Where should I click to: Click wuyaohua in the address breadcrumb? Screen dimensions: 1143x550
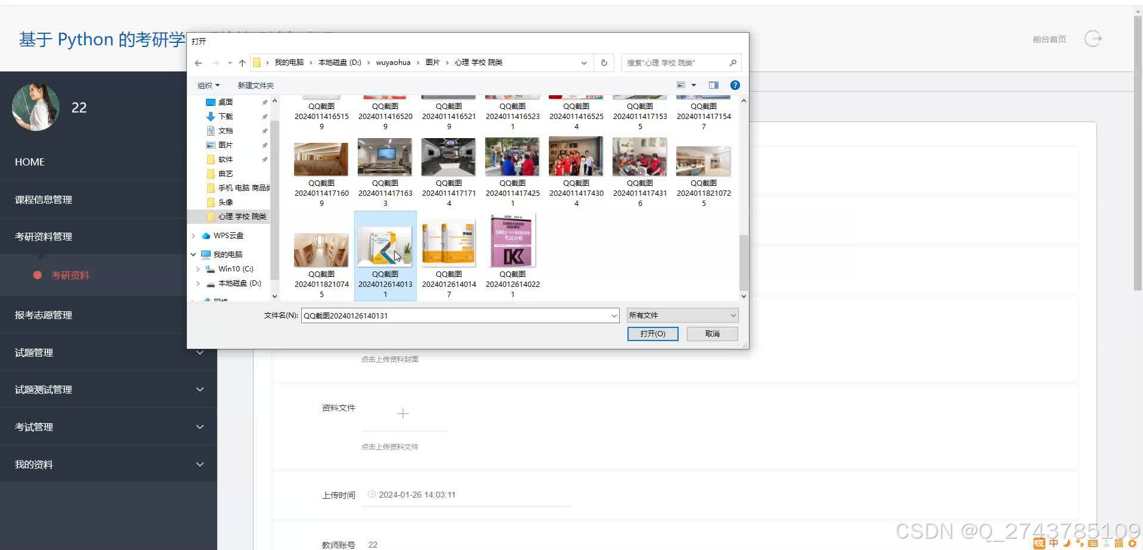[x=393, y=62]
